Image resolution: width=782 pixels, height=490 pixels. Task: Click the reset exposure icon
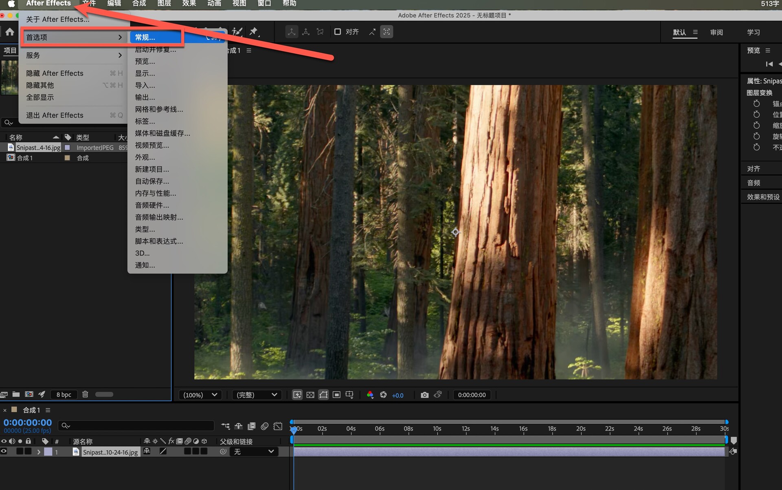pos(383,395)
